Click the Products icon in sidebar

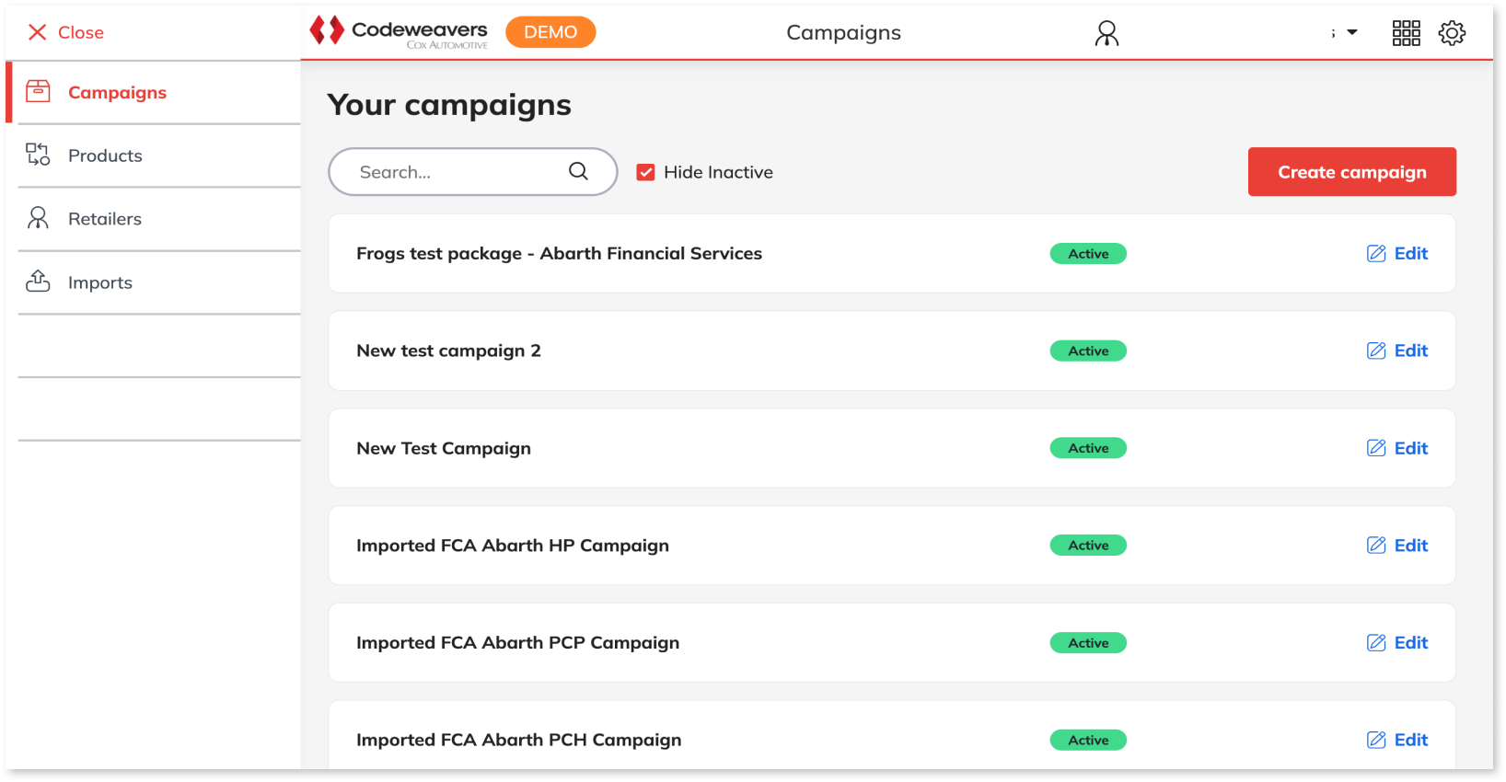[x=38, y=155]
